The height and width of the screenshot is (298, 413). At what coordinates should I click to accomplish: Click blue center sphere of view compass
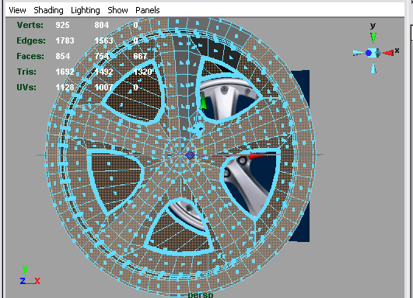[369, 53]
